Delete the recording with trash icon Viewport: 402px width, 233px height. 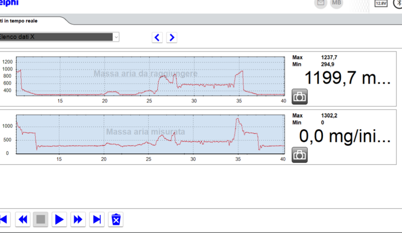116,219
